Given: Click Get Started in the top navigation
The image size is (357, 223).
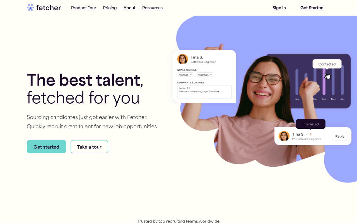Looking at the screenshot, I should point(312,8).
